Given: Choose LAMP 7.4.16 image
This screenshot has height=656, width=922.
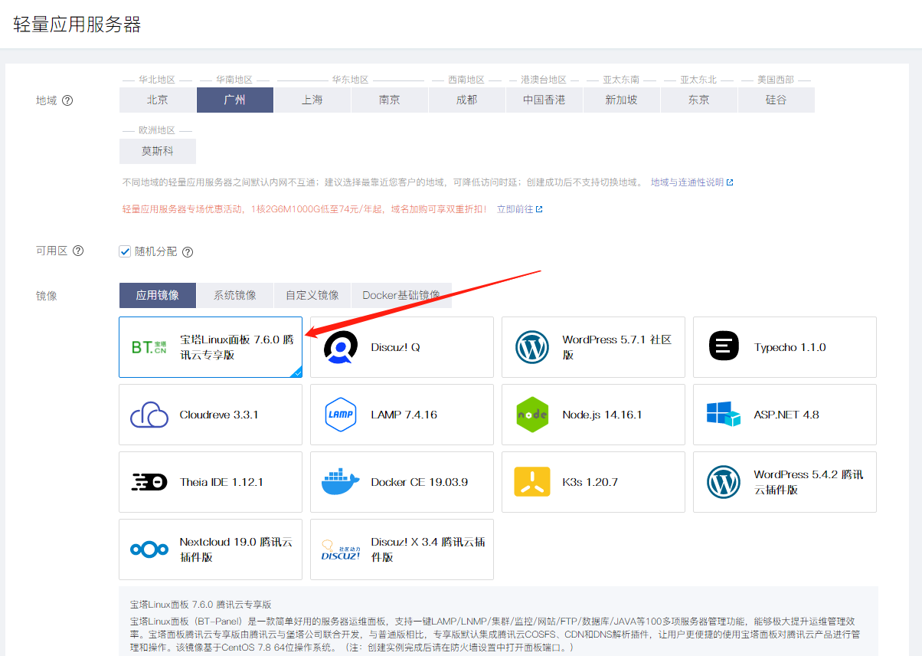Looking at the screenshot, I should coord(402,415).
